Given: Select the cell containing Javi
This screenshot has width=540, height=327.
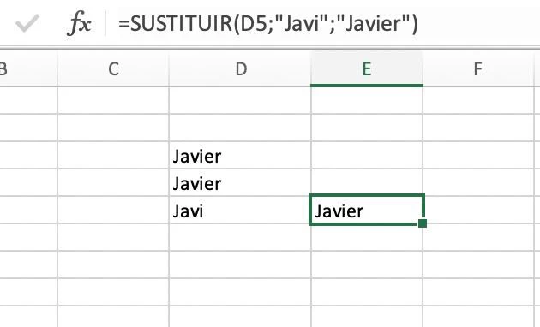Looking at the screenshot, I should [240, 211].
